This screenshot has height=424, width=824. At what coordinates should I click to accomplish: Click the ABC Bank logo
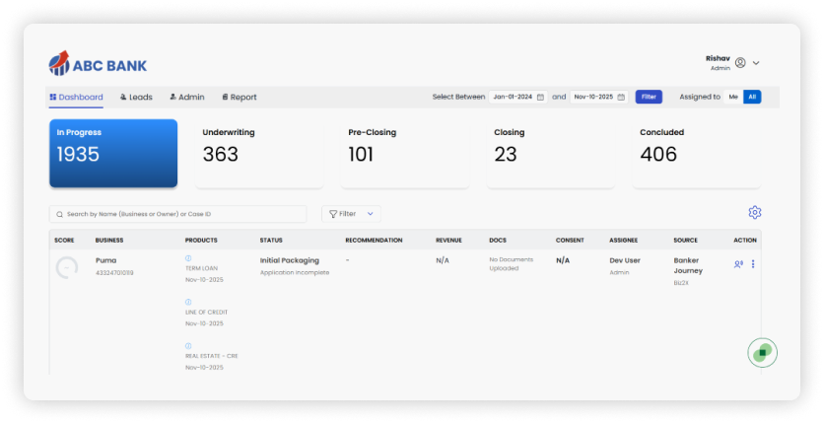coord(97,65)
